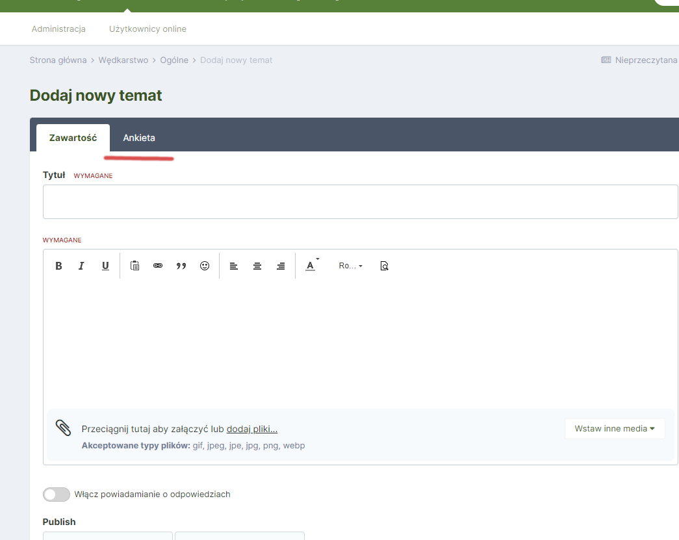Click the paperclip attachment icon
Image resolution: width=679 pixels, height=540 pixels.
(x=63, y=428)
